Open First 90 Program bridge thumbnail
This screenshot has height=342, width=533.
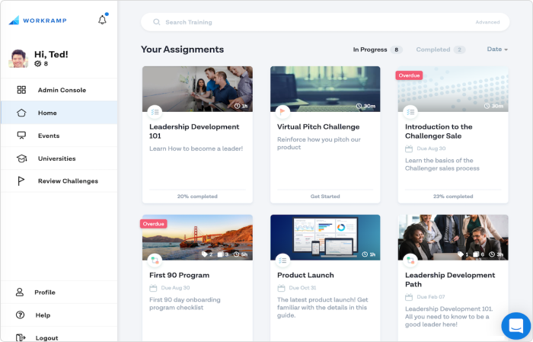pos(197,238)
